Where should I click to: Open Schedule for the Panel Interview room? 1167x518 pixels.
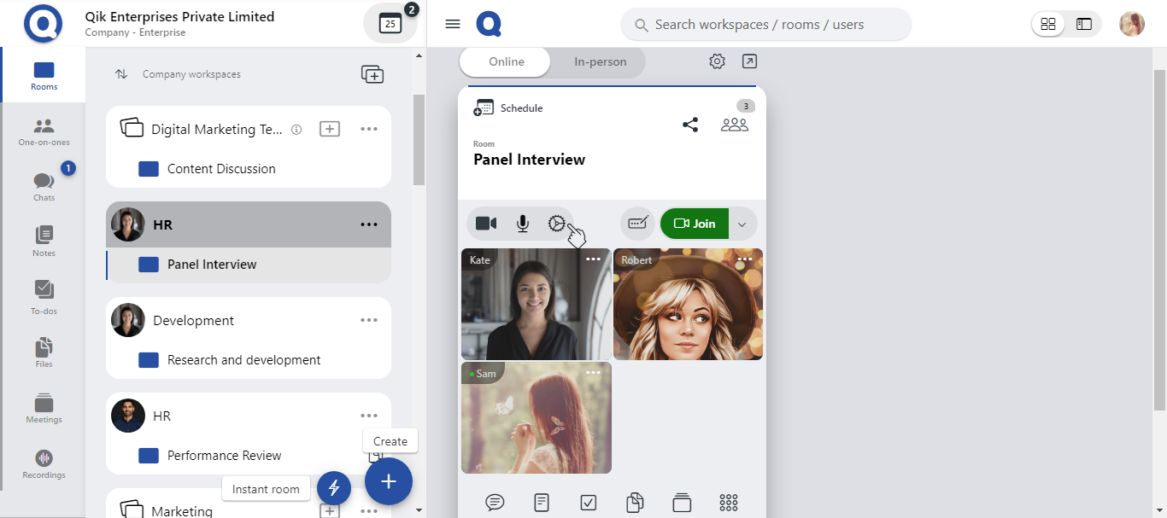point(508,108)
